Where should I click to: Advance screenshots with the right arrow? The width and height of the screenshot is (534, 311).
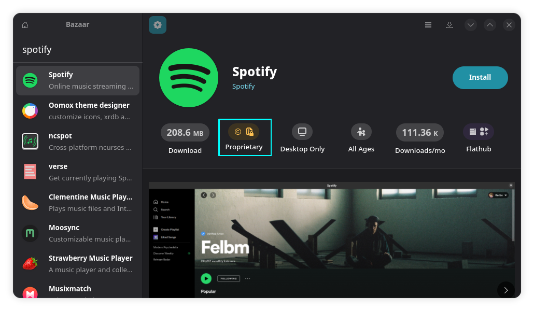[x=505, y=290]
